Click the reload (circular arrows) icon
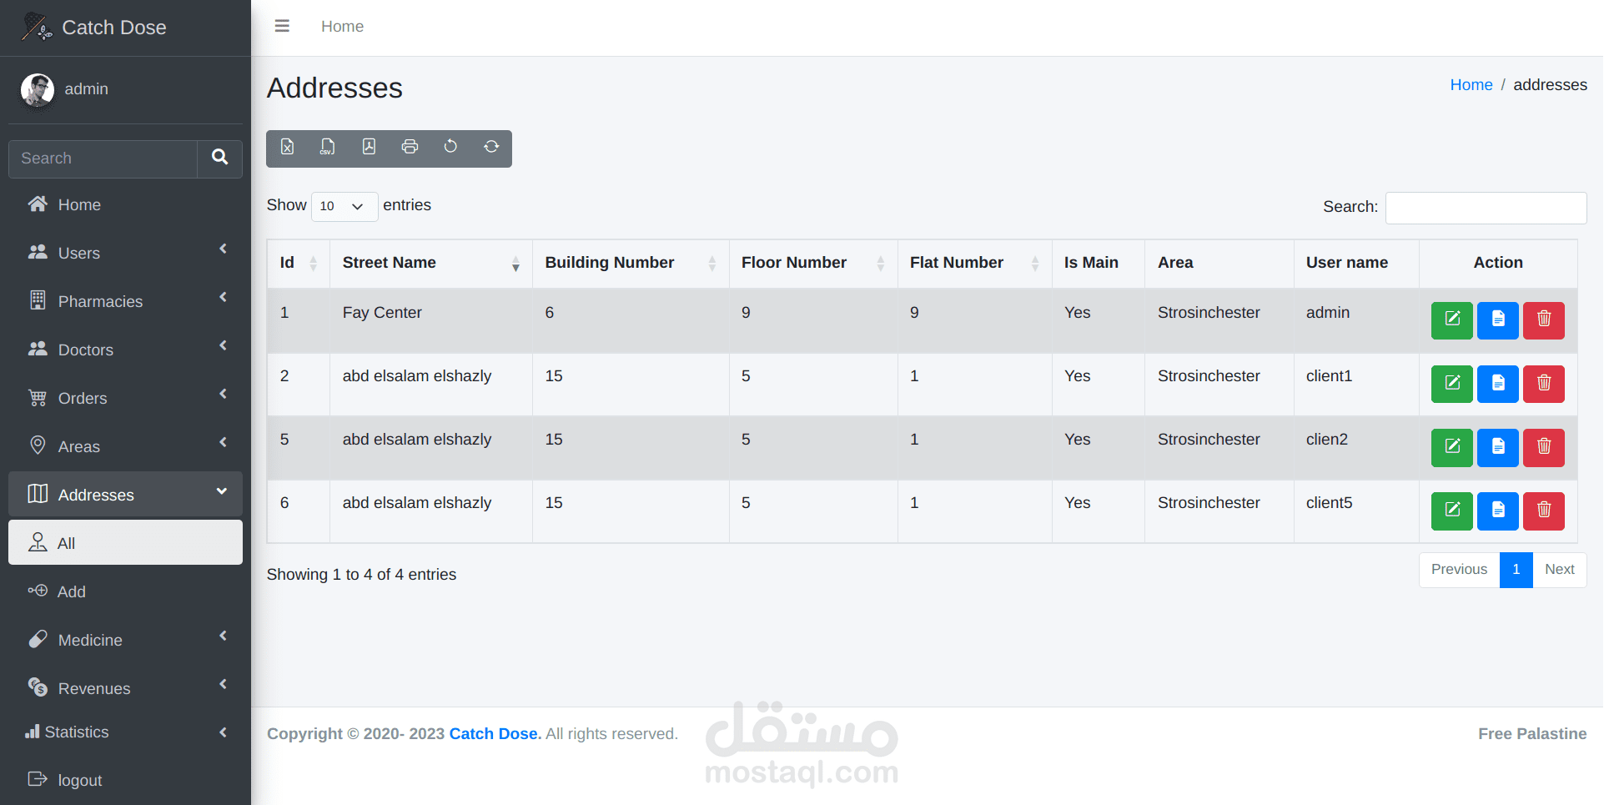 tap(491, 147)
